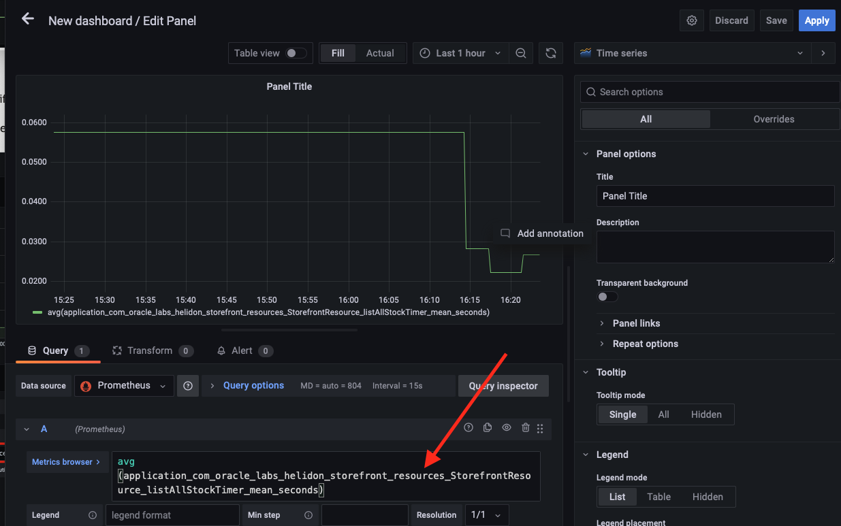Collapse options pane with right chevron
841x526 pixels.
coord(823,53)
